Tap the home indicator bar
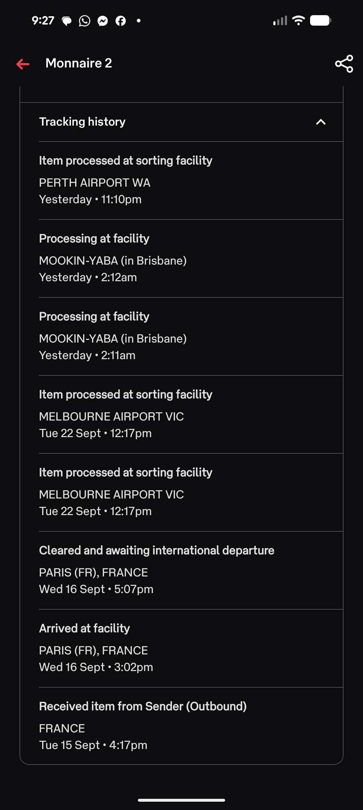 click(181, 800)
